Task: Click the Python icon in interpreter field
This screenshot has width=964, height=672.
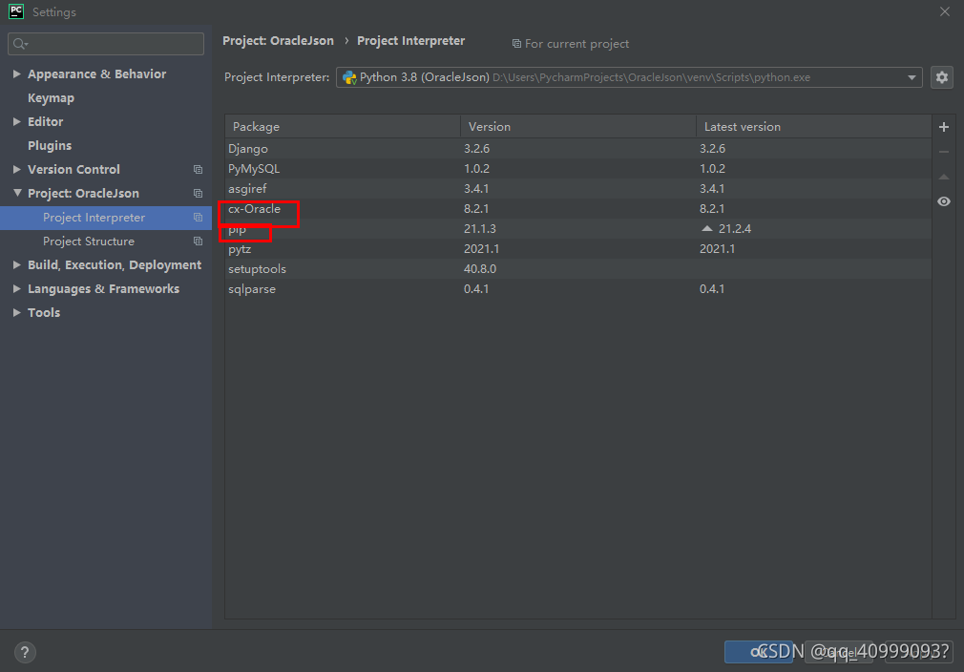Action: 350,77
